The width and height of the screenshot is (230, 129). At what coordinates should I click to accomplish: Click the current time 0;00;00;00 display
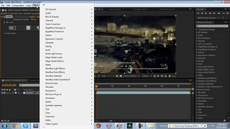[x=9, y=85]
